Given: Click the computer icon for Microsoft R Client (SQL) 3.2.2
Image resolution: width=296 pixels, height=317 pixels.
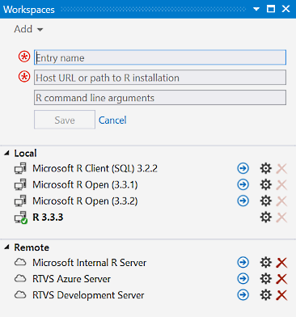Looking at the screenshot, I should pyautogui.click(x=20, y=168).
